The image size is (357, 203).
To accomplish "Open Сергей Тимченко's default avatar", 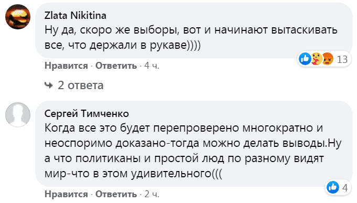I will (x=18, y=114).
